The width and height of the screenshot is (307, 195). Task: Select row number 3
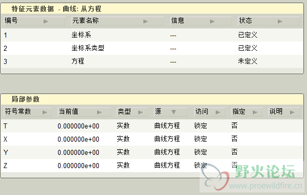click(5, 61)
